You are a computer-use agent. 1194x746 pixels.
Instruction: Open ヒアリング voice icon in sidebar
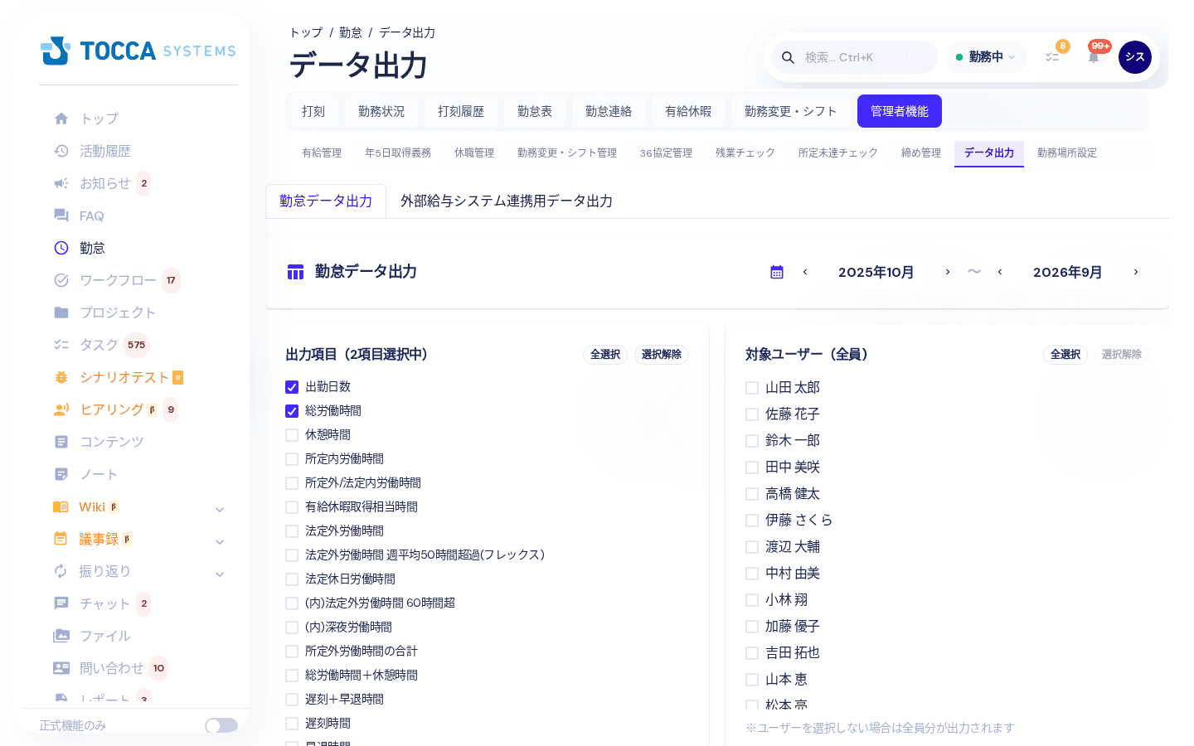(x=61, y=409)
